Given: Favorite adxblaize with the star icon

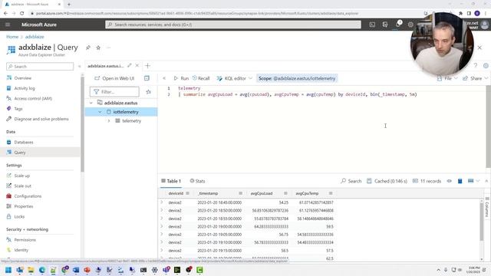Looking at the screenshot, I should click(98, 48).
